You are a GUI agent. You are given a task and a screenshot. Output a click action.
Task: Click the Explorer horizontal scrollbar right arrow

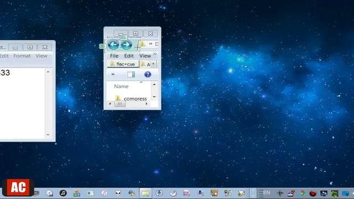point(147,104)
